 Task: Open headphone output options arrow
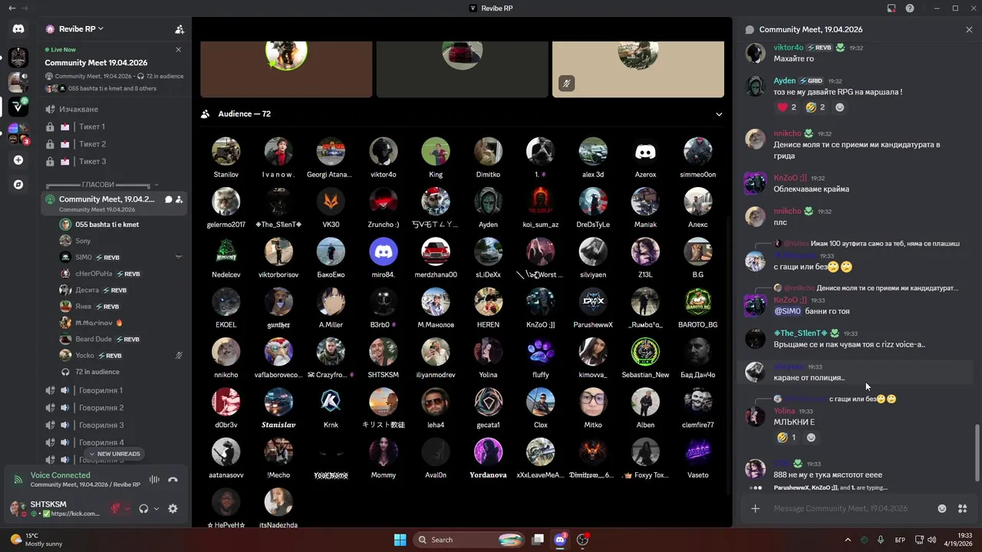point(157,508)
